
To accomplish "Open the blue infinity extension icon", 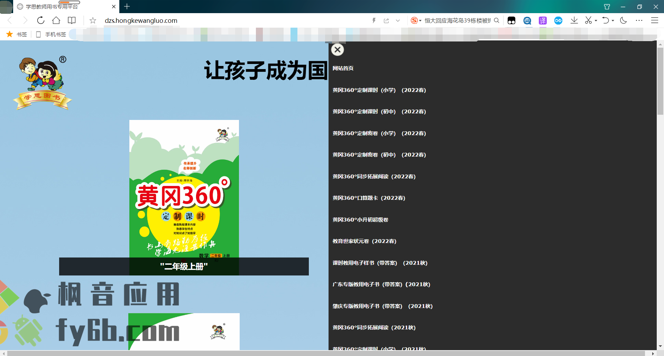I will (558, 20).
